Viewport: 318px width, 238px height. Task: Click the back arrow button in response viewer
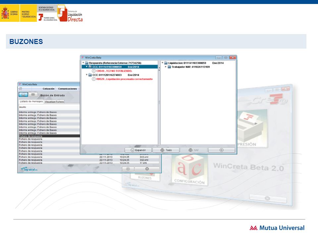click(x=222, y=150)
